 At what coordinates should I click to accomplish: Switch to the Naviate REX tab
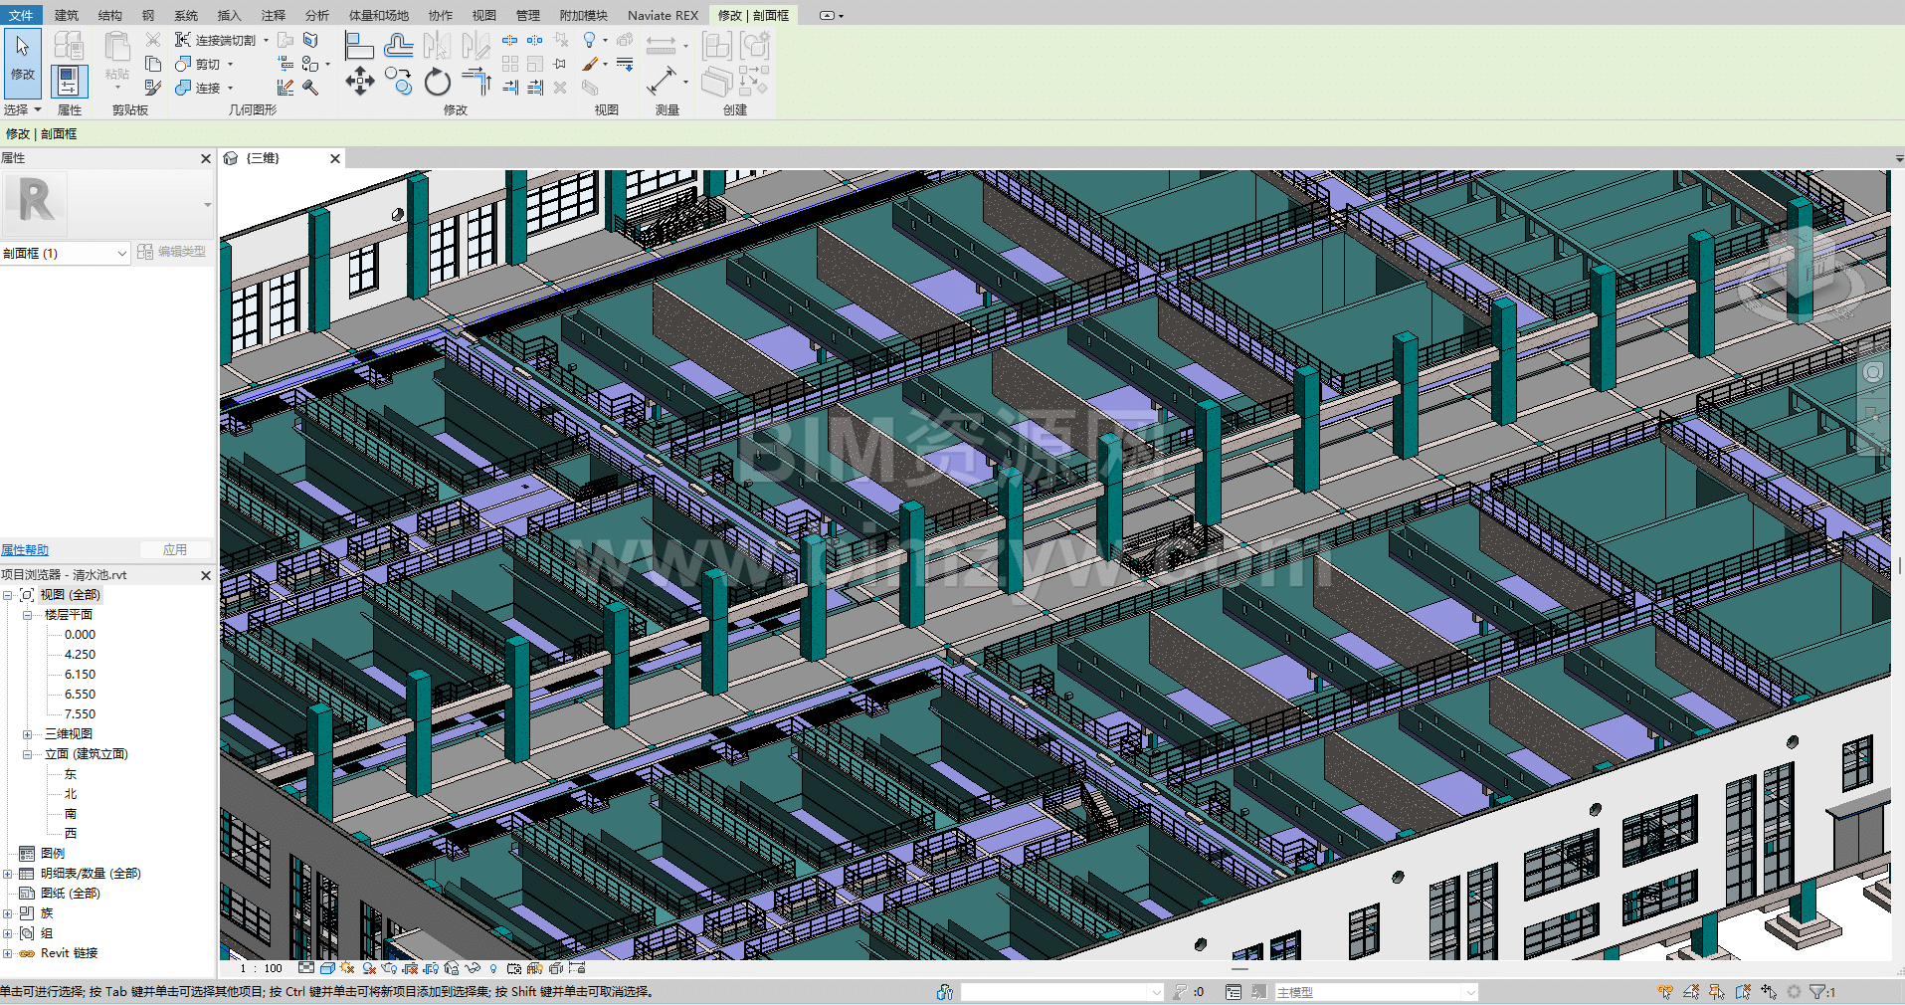pyautogui.click(x=664, y=15)
